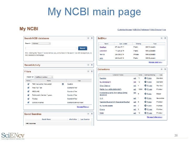Open the FIGH collection
189x142 pixels.
click(x=102, y=113)
